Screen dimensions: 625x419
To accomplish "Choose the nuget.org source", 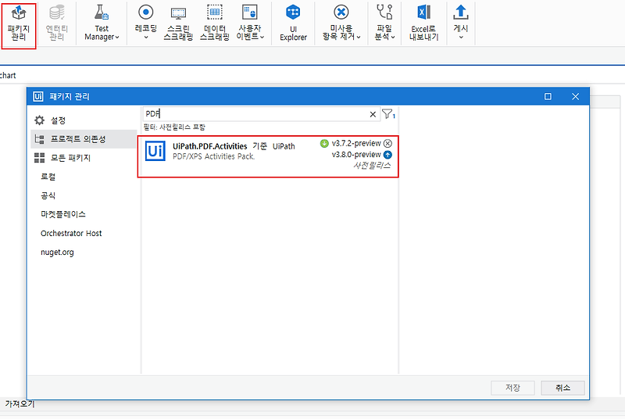I will click(x=57, y=252).
